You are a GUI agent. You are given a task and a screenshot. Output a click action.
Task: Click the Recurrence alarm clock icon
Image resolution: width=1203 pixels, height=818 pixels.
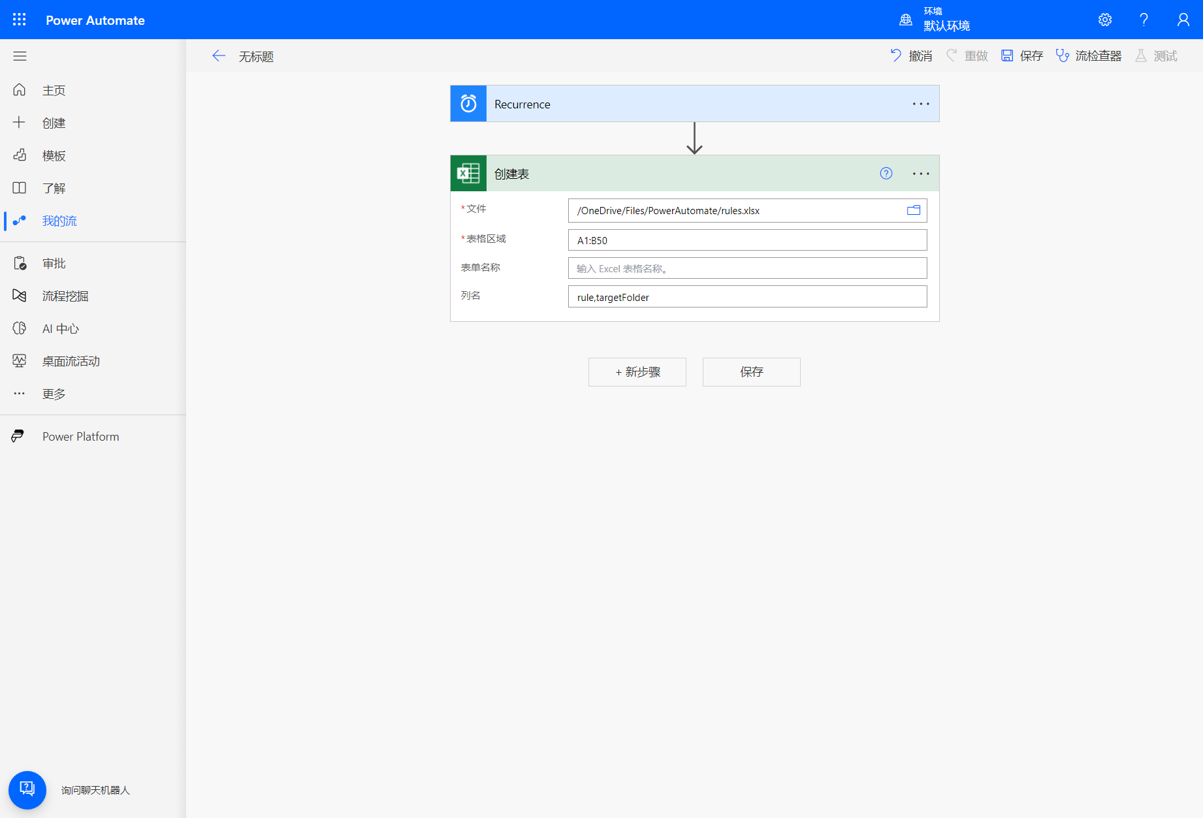point(468,104)
